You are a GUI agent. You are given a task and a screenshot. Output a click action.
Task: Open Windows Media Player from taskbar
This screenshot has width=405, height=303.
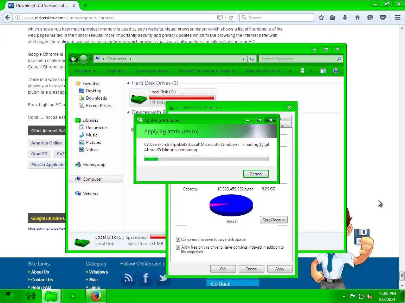point(73,296)
